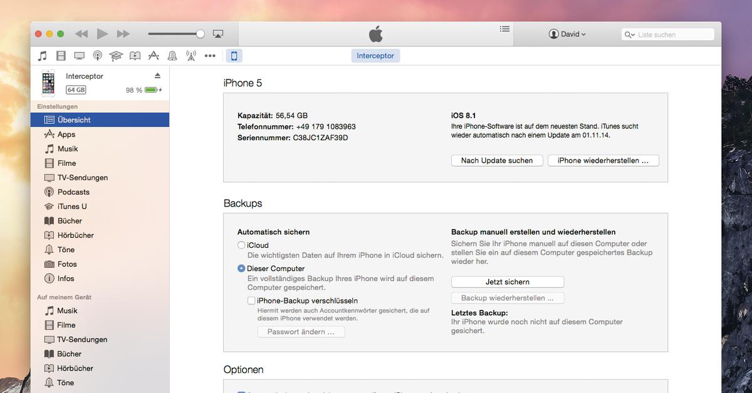
Task: Click the Kapazität value 56,54 GB
Action: click(292, 116)
